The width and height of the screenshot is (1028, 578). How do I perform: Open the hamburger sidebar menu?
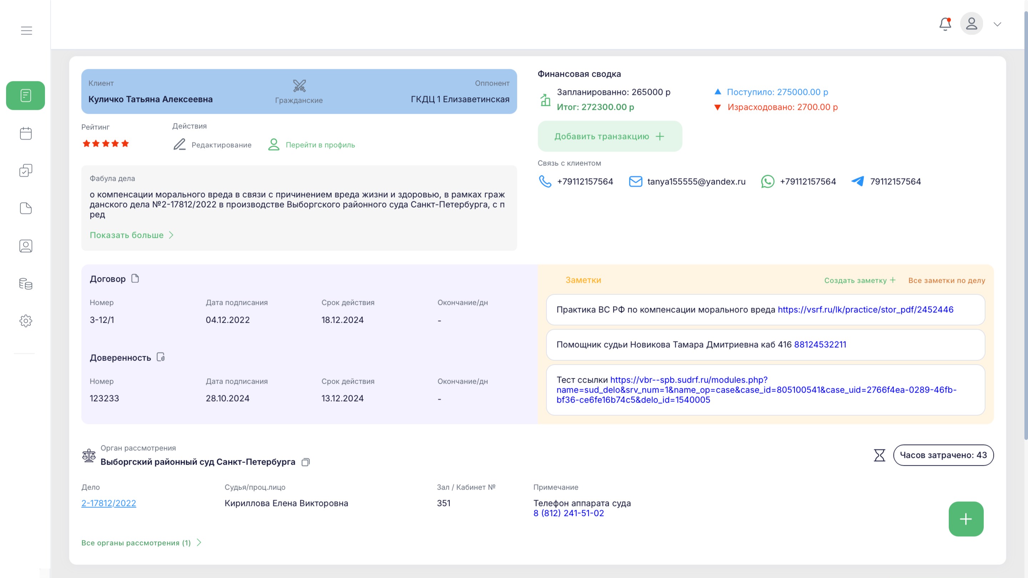(x=26, y=31)
